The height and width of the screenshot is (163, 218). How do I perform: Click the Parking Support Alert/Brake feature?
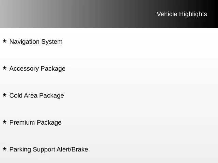coord(49,149)
